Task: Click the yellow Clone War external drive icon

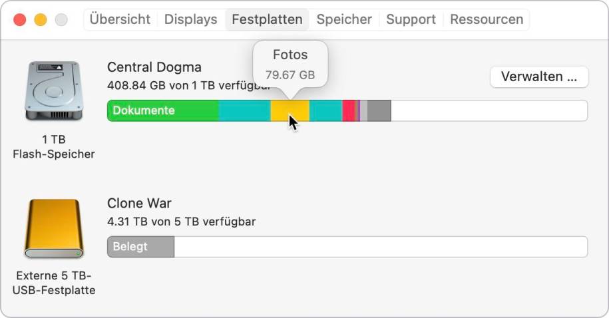Action: [54, 229]
